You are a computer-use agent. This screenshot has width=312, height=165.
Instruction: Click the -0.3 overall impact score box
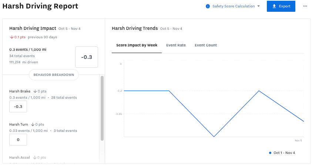87,57
